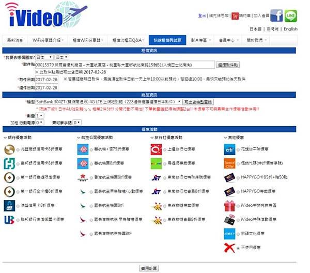
Task: Open the 行動電源 add-on quantity dropdown
Action: click(x=40, y=123)
